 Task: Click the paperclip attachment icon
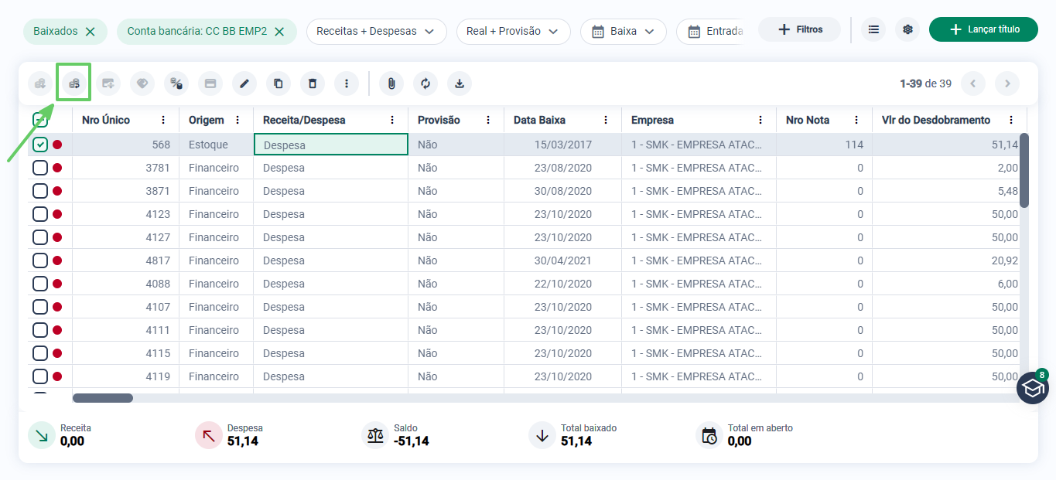391,83
